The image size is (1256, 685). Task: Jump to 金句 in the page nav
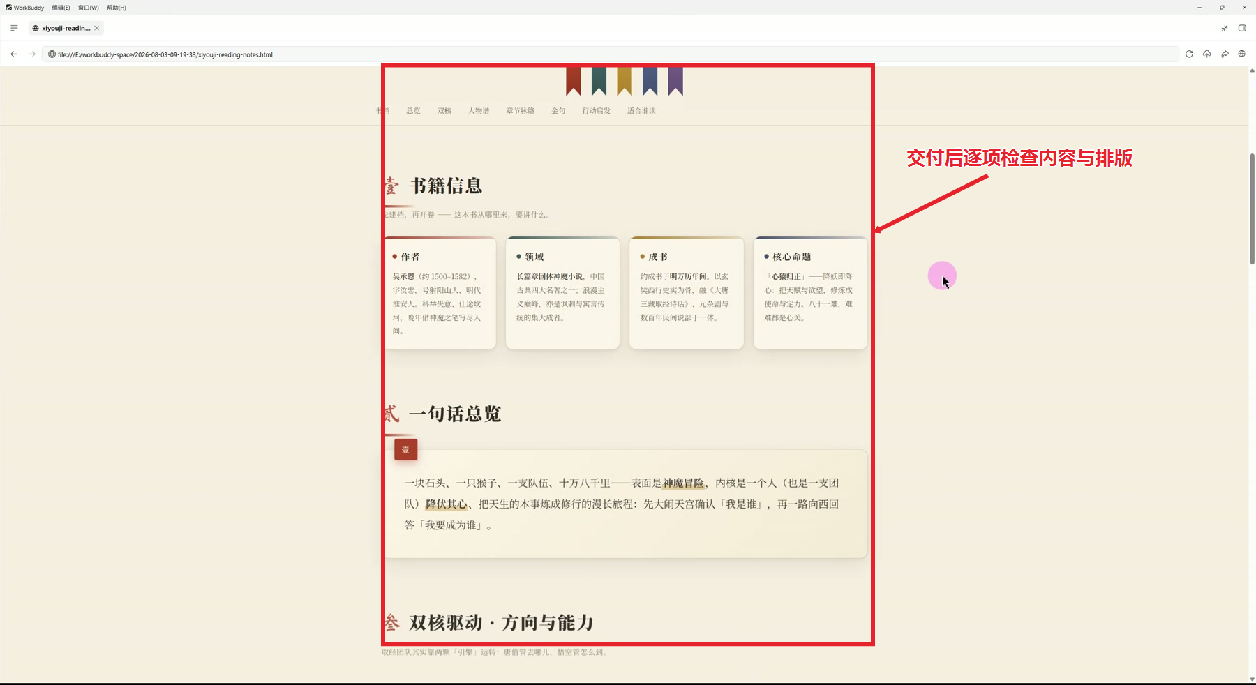point(558,111)
